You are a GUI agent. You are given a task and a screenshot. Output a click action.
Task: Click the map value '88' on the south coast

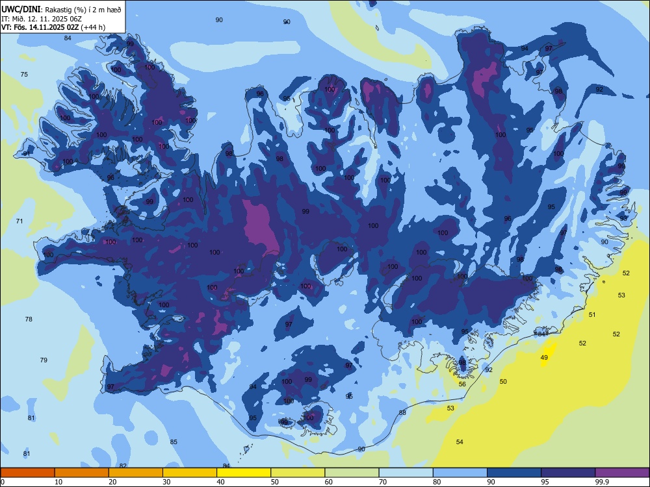point(402,413)
